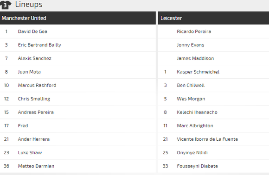Open Luke Shaw profile link
This screenshot has width=269, height=175.
click(30, 153)
